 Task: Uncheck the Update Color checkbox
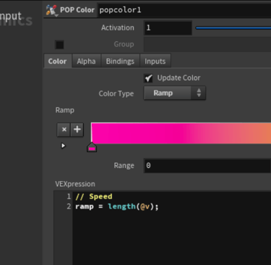[x=148, y=78]
